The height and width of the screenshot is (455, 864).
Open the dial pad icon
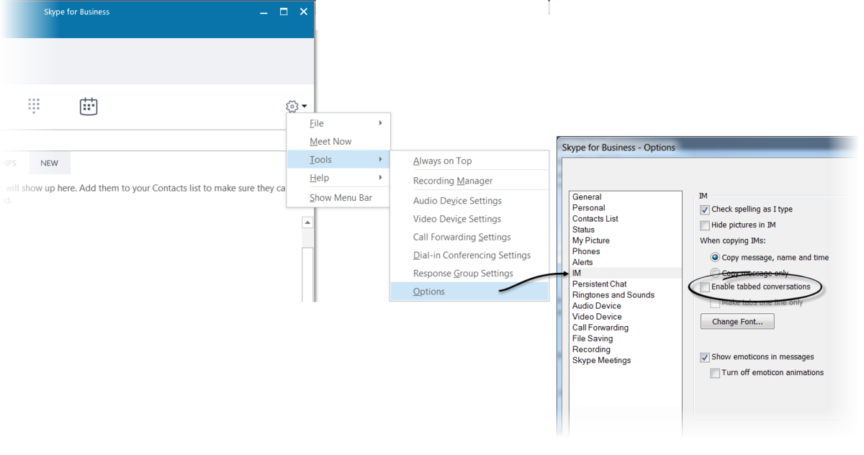pyautogui.click(x=34, y=106)
